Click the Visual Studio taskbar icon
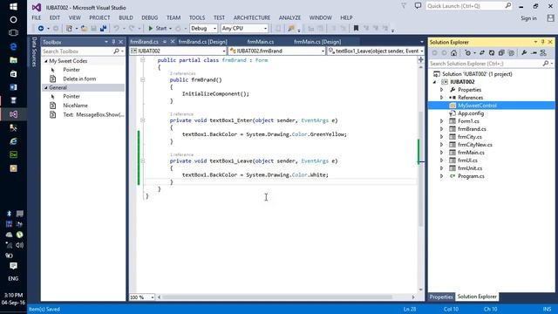The height and width of the screenshot is (314, 558). coord(14,114)
